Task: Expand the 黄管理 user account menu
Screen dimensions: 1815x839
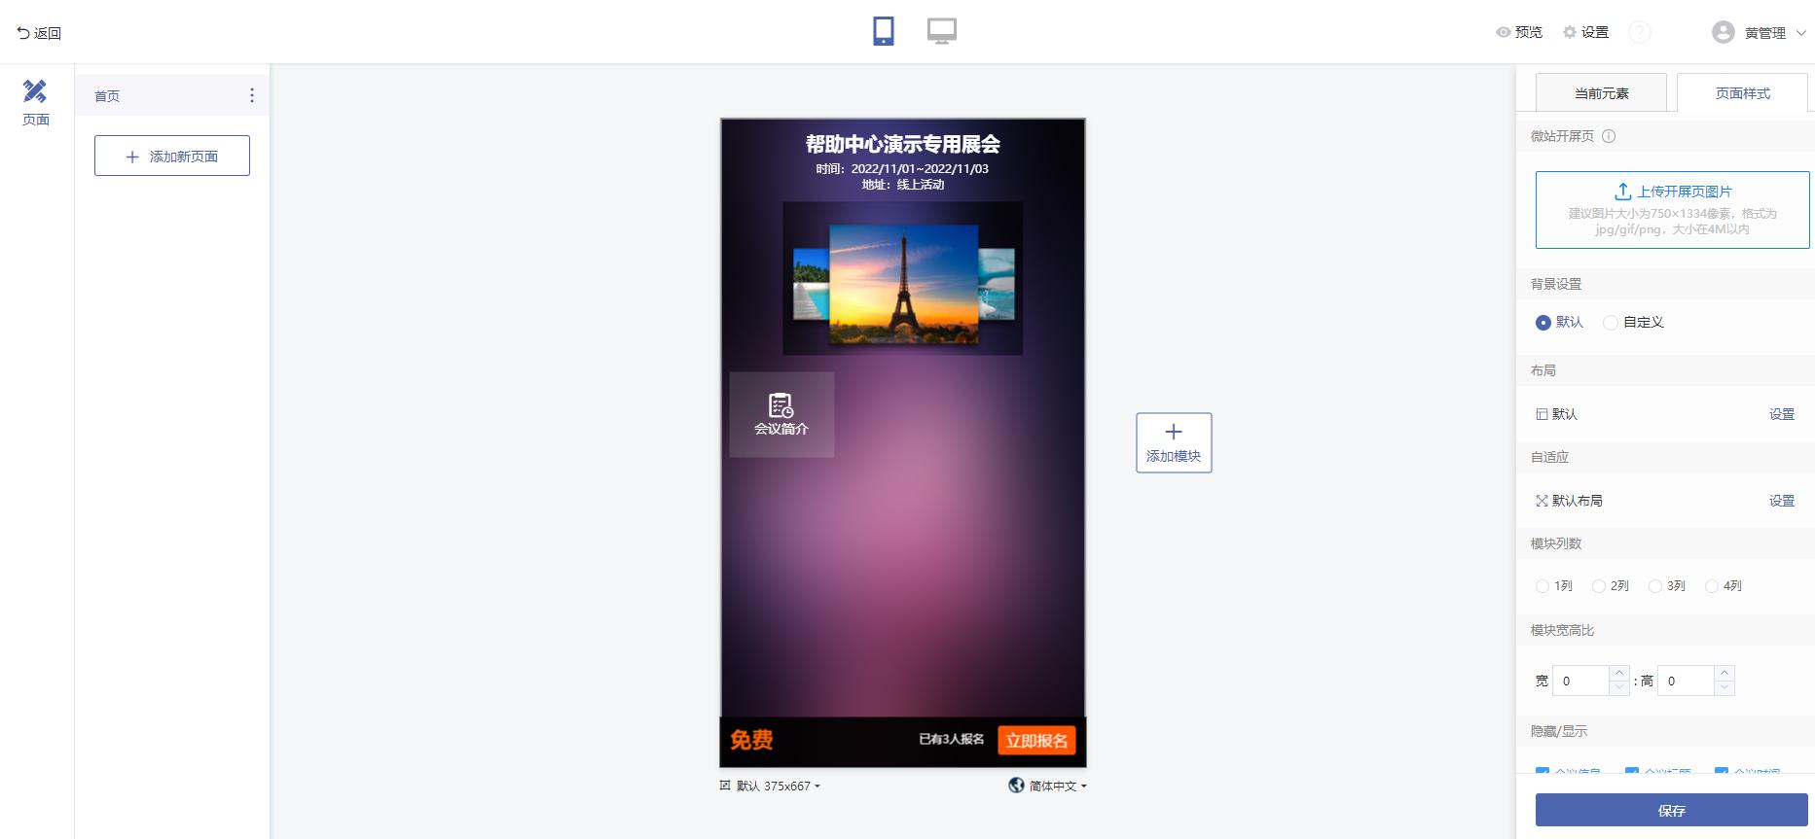Action: click(1760, 32)
